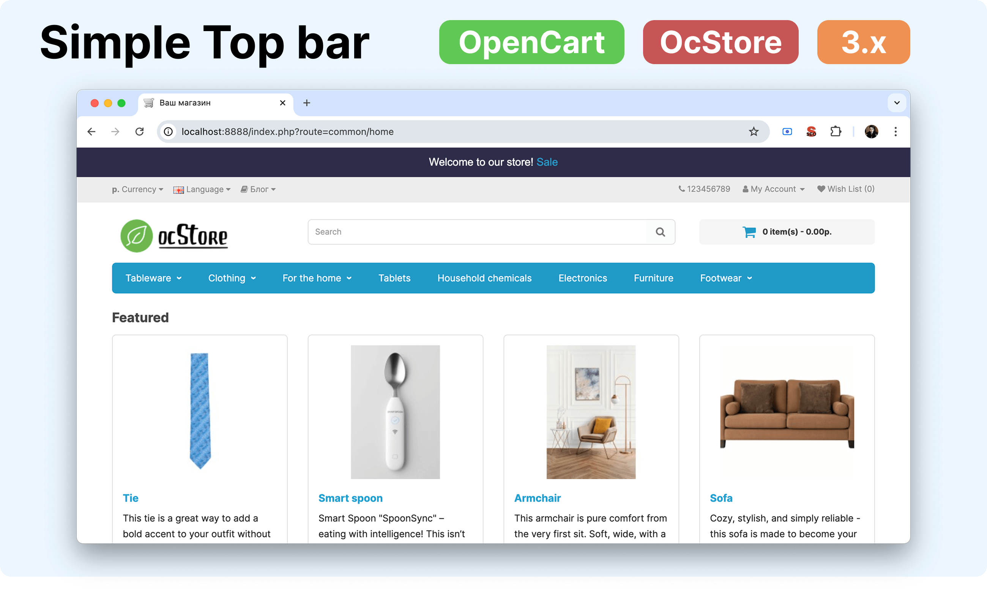Open the Wish List link
The width and height of the screenshot is (987, 593).
click(x=845, y=189)
